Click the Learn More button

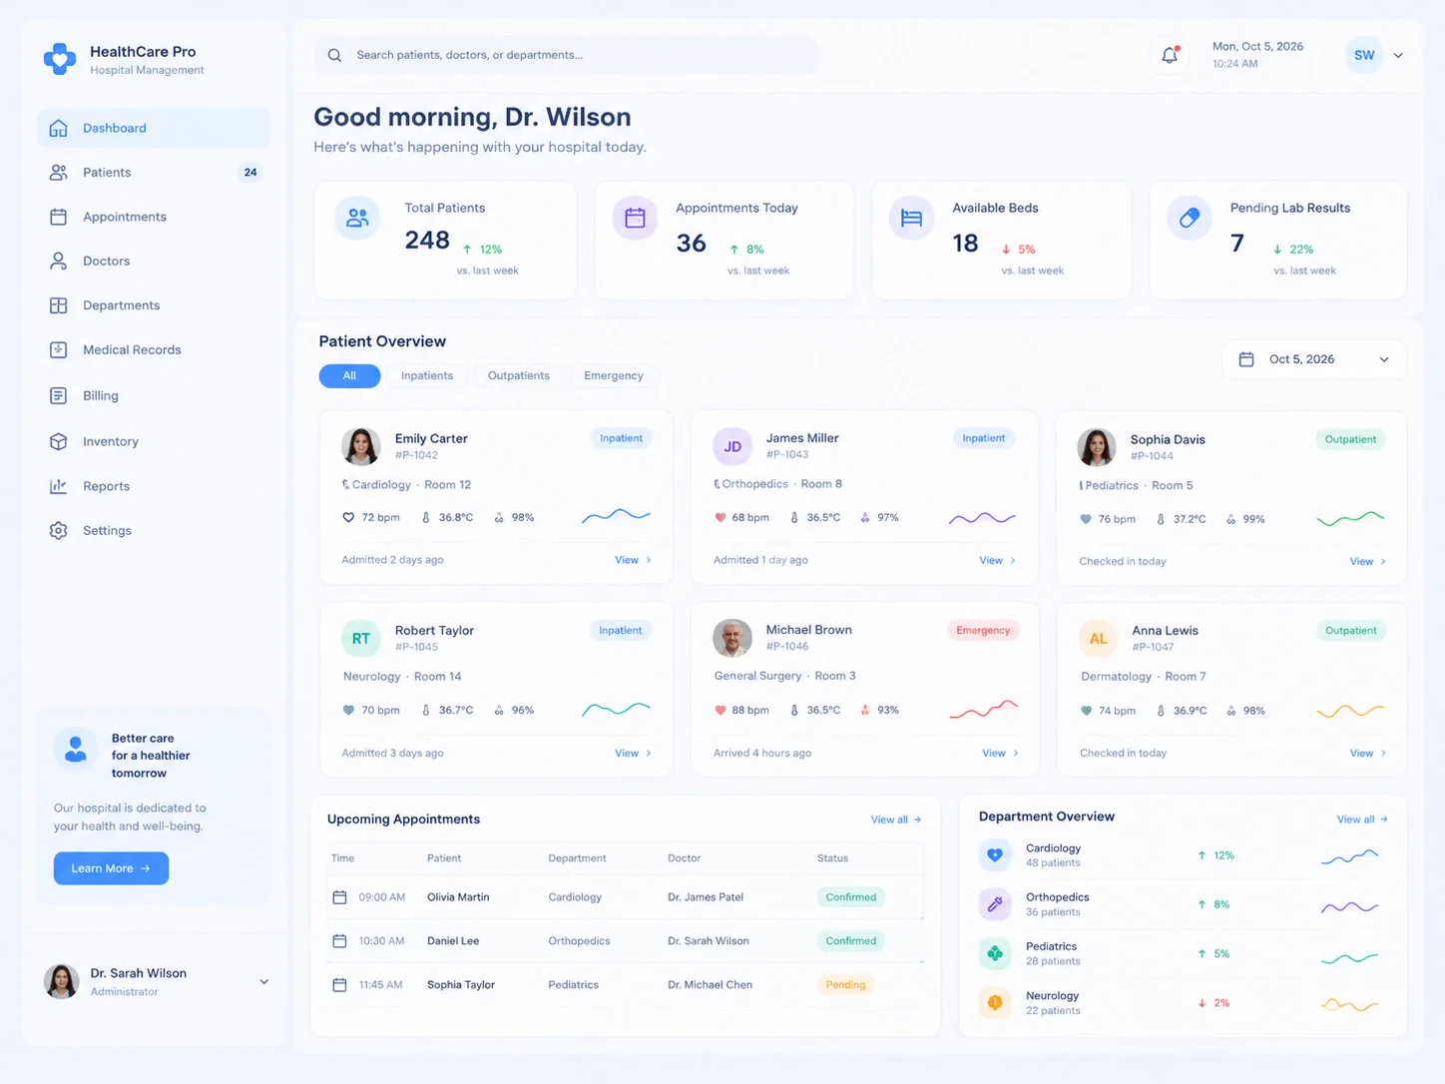coord(111,868)
